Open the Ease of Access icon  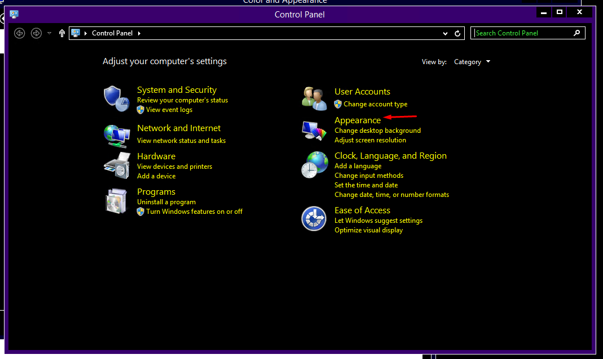[314, 219]
